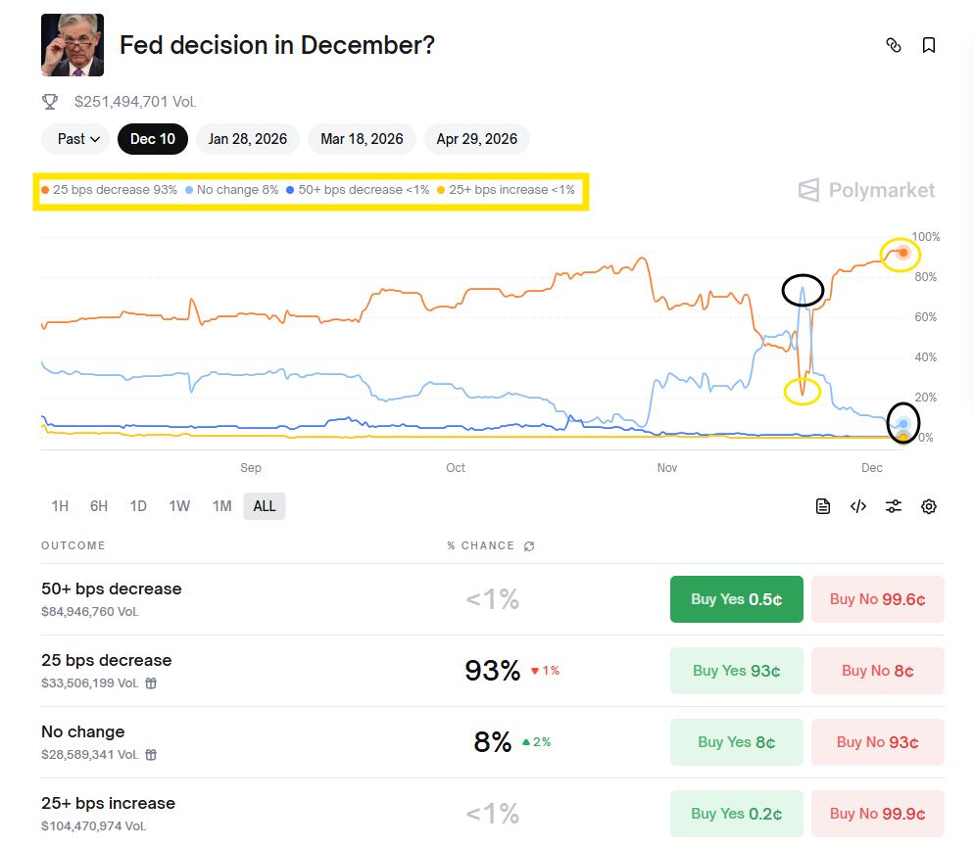Open the settings gear
The width and height of the screenshot is (974, 847).
[x=929, y=506]
